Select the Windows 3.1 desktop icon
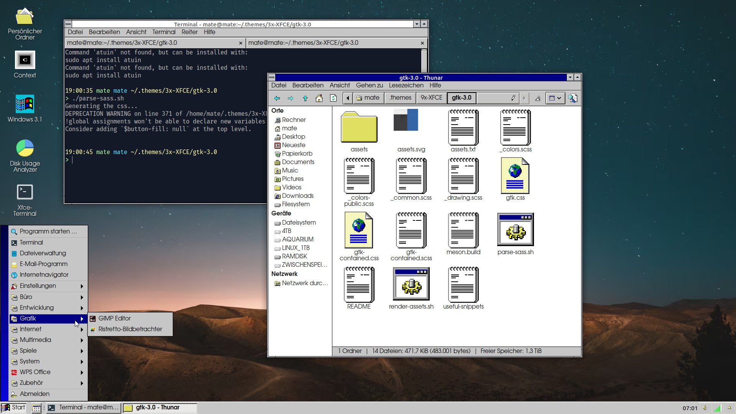Image resolution: width=736 pixels, height=414 pixels. click(25, 108)
